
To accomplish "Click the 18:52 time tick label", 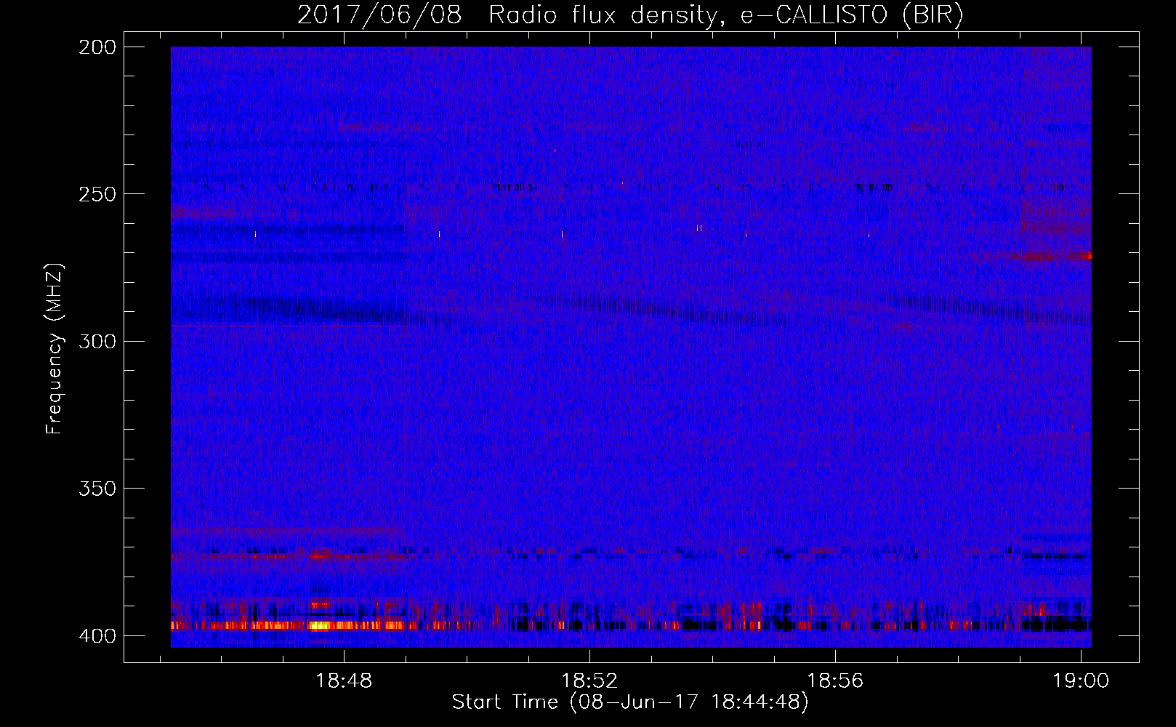I will coord(589,680).
